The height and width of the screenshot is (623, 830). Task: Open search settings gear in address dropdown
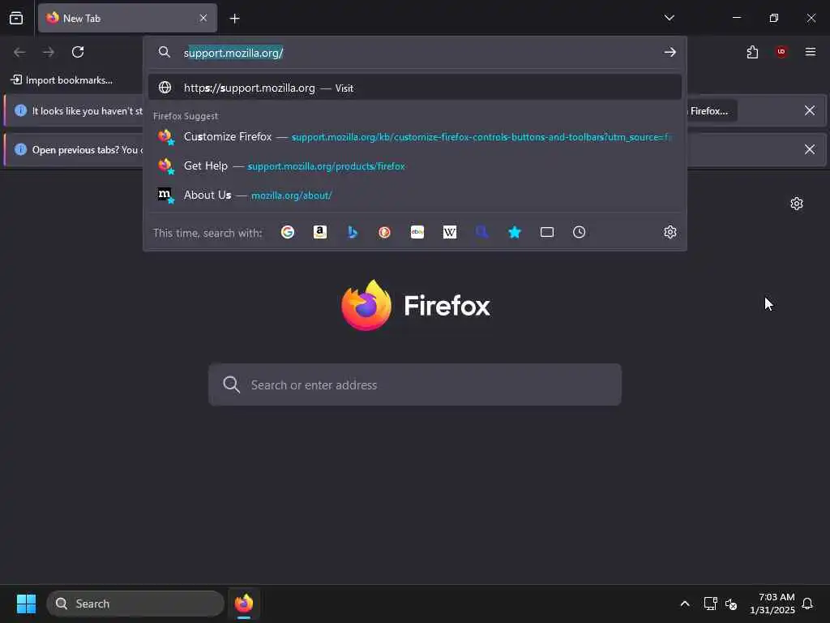click(x=670, y=232)
